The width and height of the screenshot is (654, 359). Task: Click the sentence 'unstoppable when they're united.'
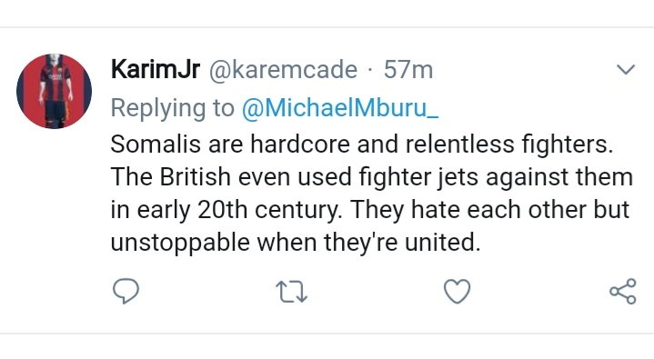click(x=296, y=243)
